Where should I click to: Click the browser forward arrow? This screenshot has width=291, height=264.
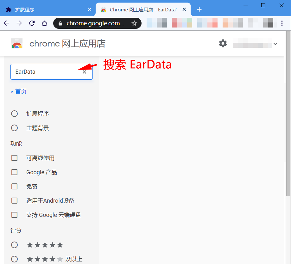19,23
